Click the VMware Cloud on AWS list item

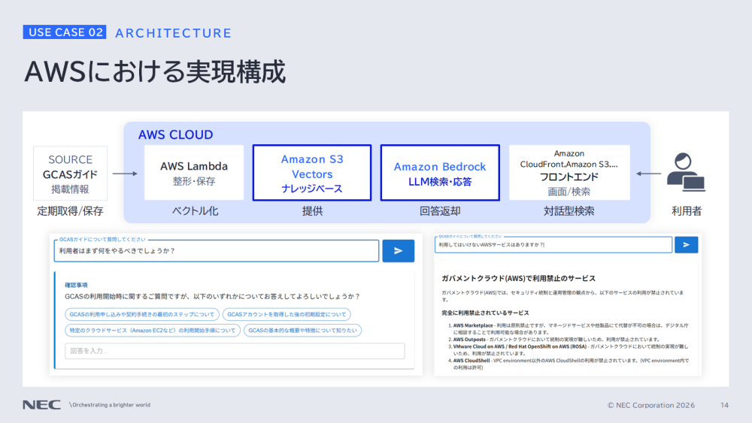click(569, 349)
